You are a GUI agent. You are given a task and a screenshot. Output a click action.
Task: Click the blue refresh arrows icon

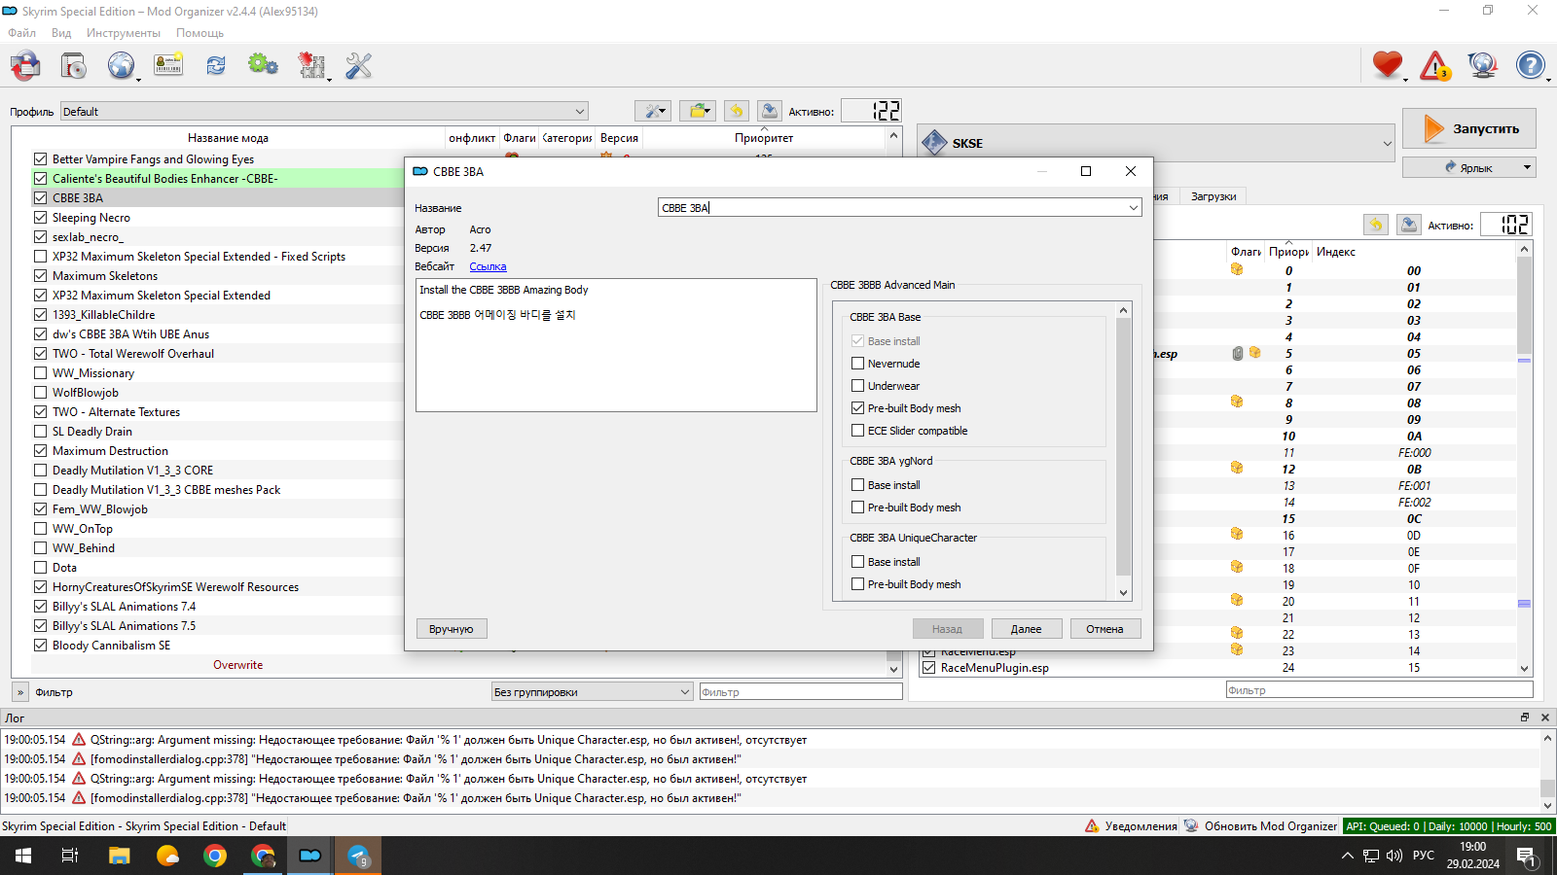tap(216, 66)
